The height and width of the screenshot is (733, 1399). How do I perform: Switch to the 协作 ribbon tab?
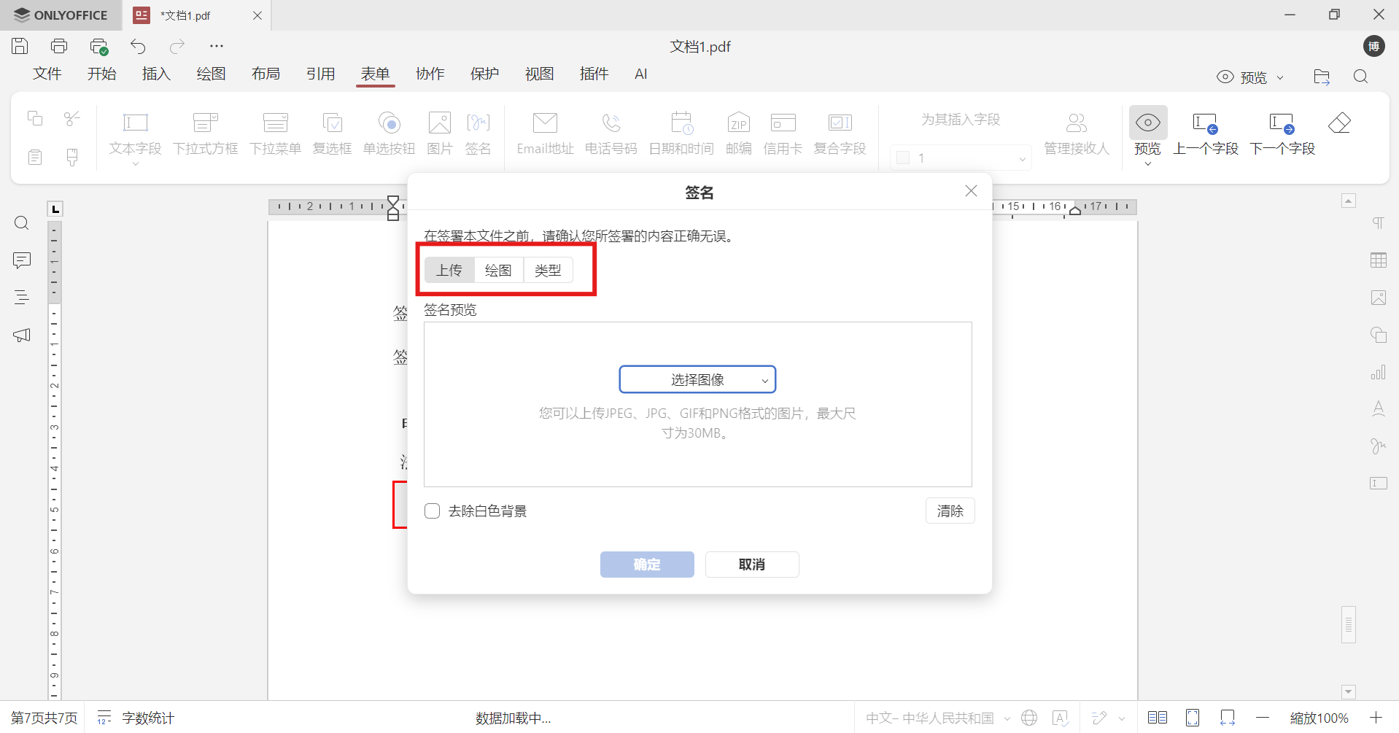(x=430, y=74)
